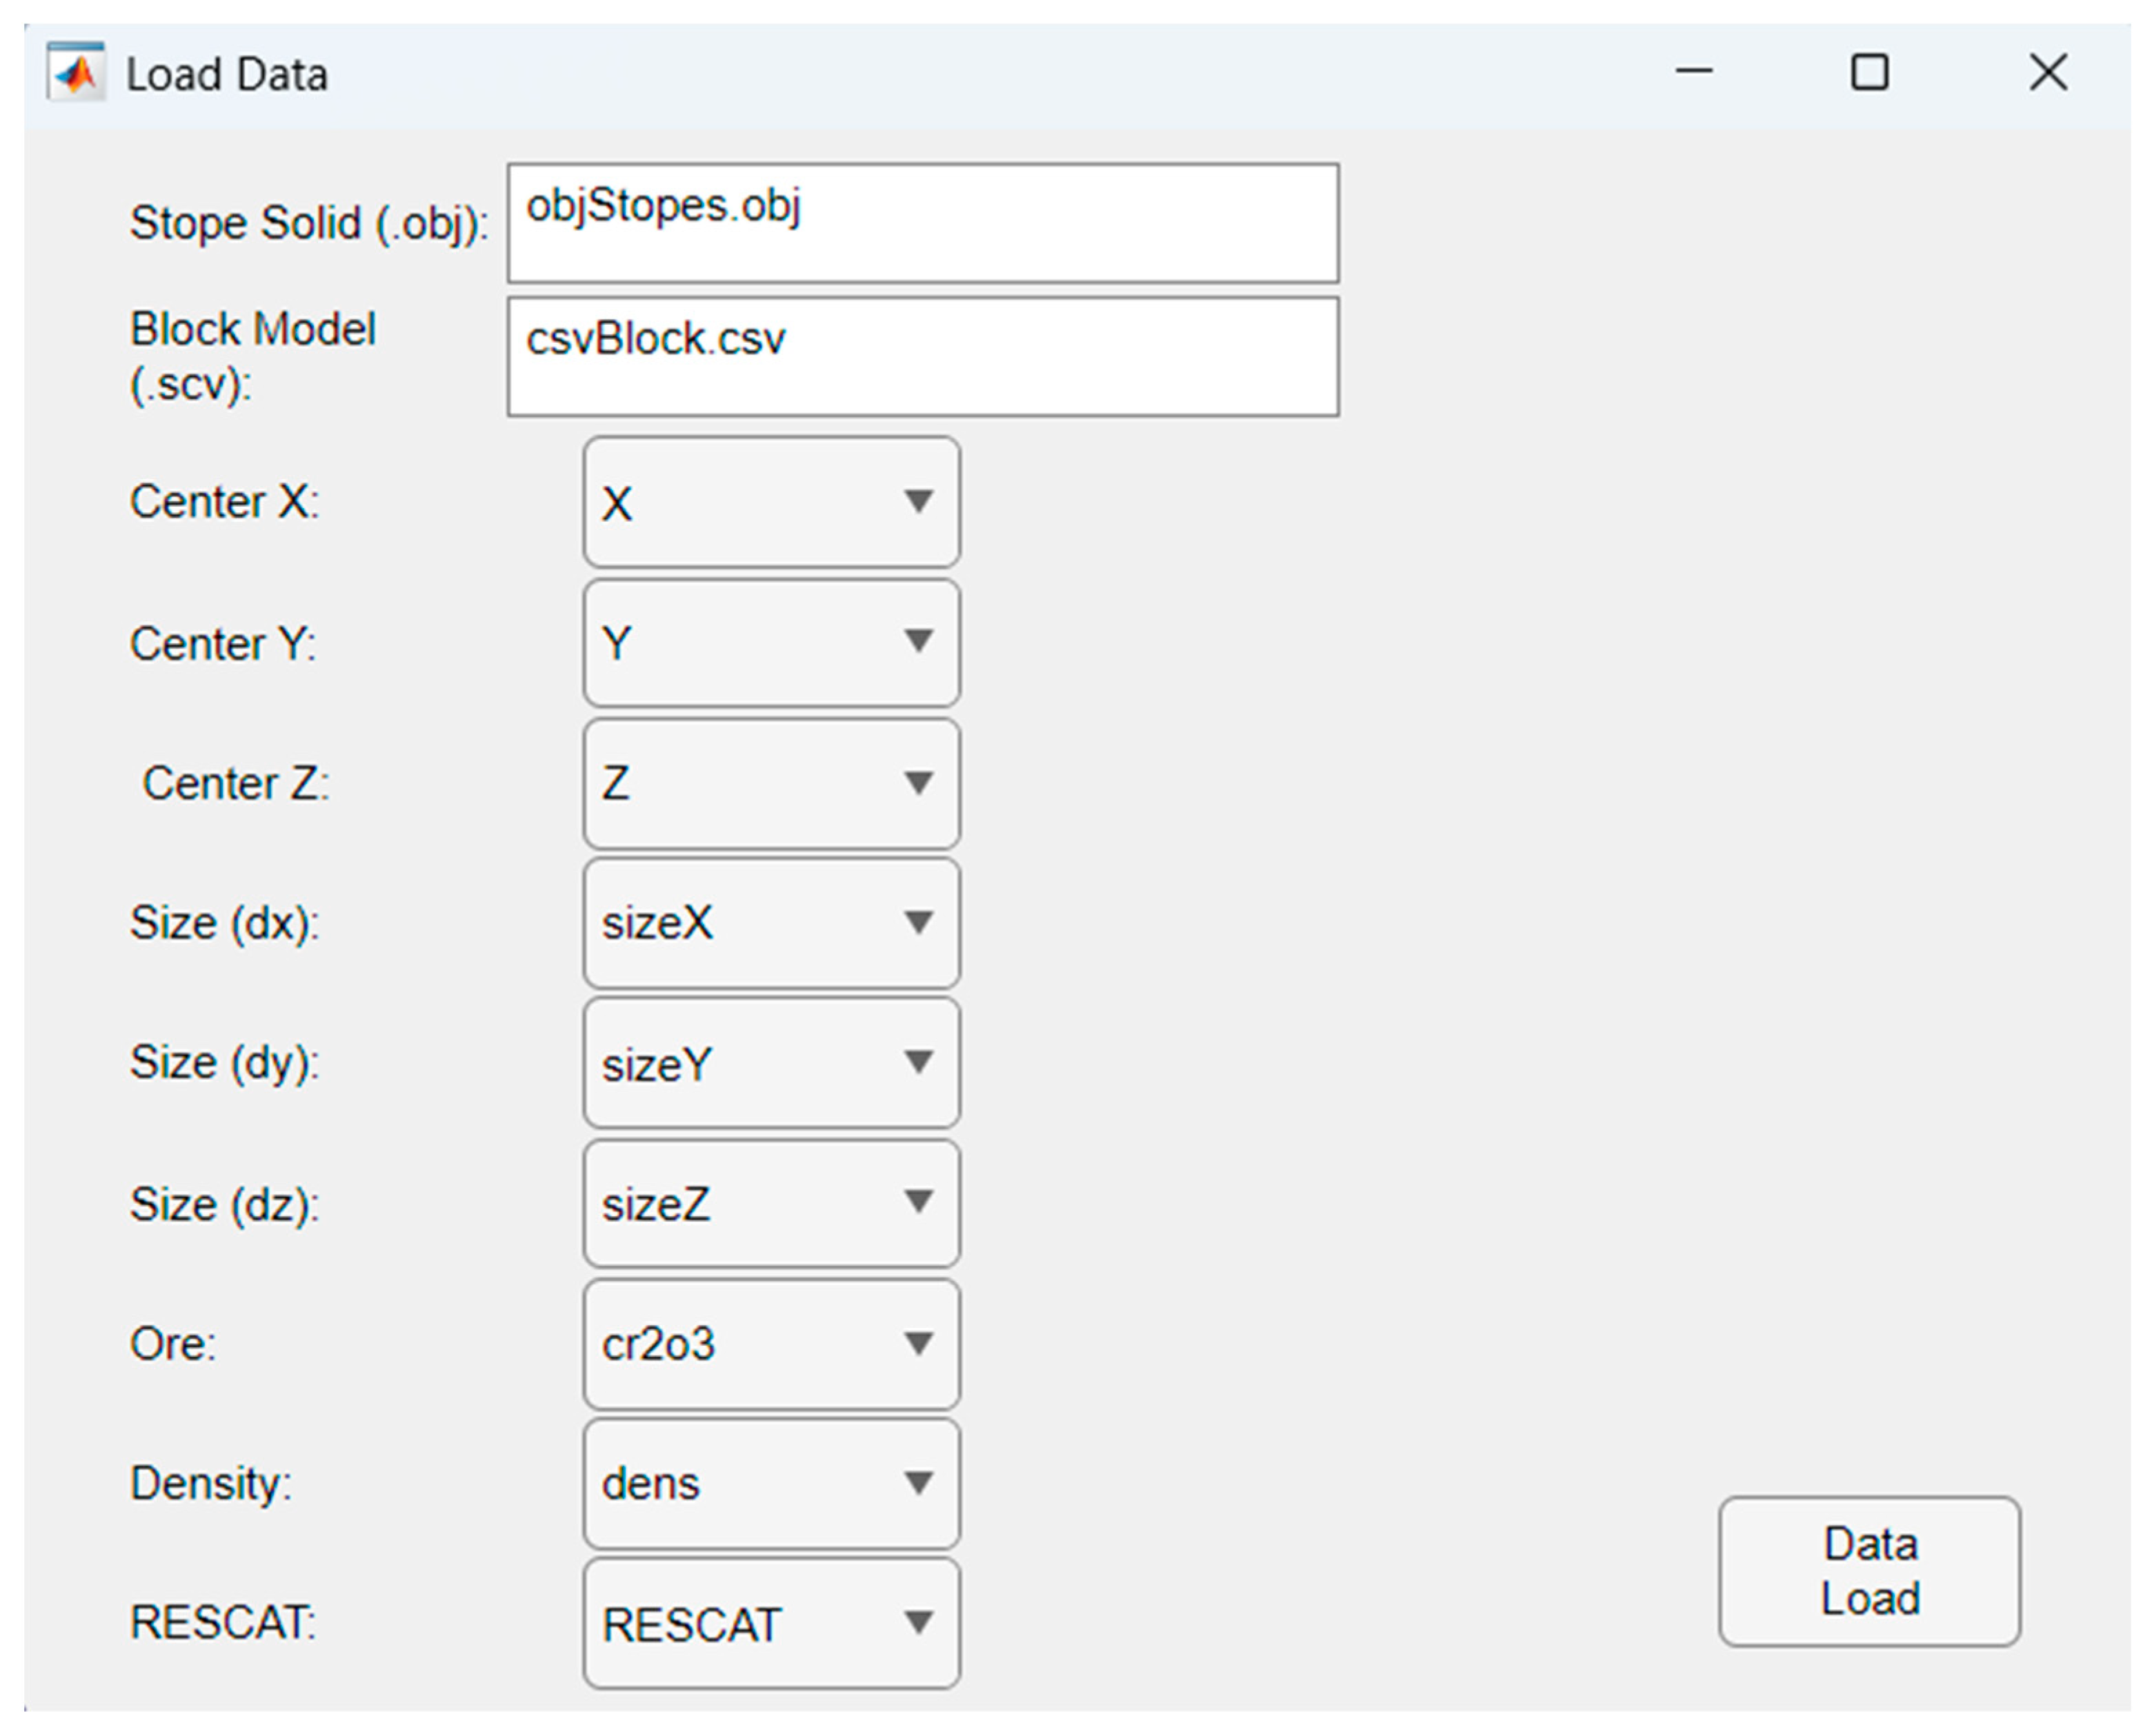Open the Ore cr2o3 dropdown
The width and height of the screenshot is (2152, 1736).
(771, 1344)
